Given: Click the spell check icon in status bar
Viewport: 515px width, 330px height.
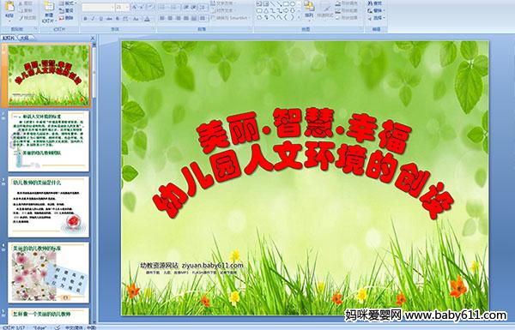Looking at the screenshot, I should pyautogui.click(x=58, y=327).
